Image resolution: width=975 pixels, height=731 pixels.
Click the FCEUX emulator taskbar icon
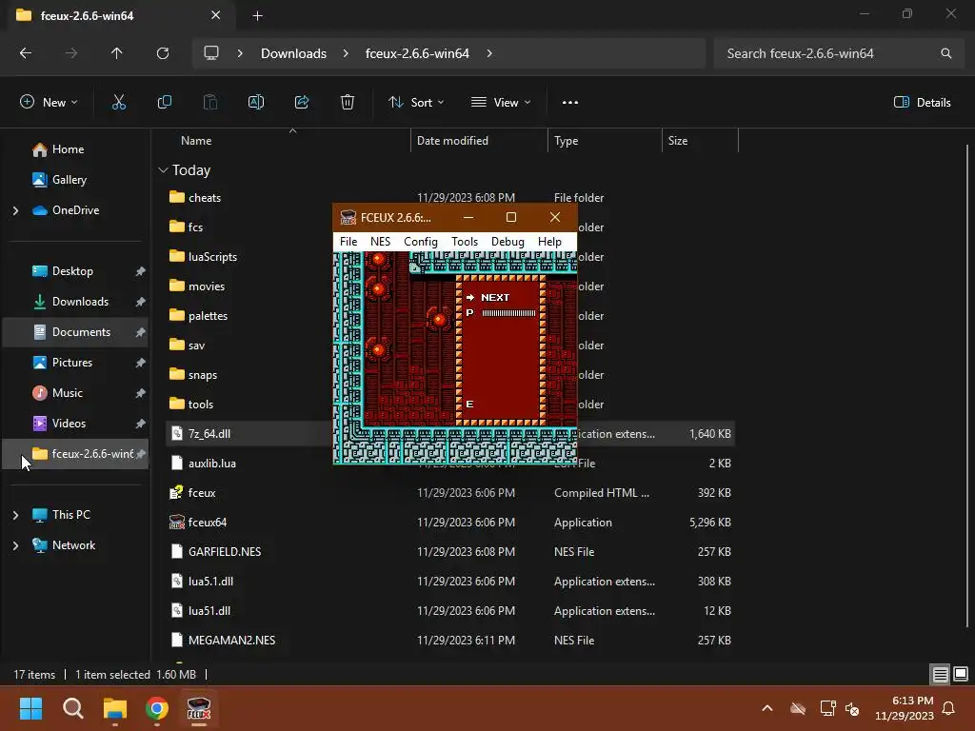click(x=199, y=708)
